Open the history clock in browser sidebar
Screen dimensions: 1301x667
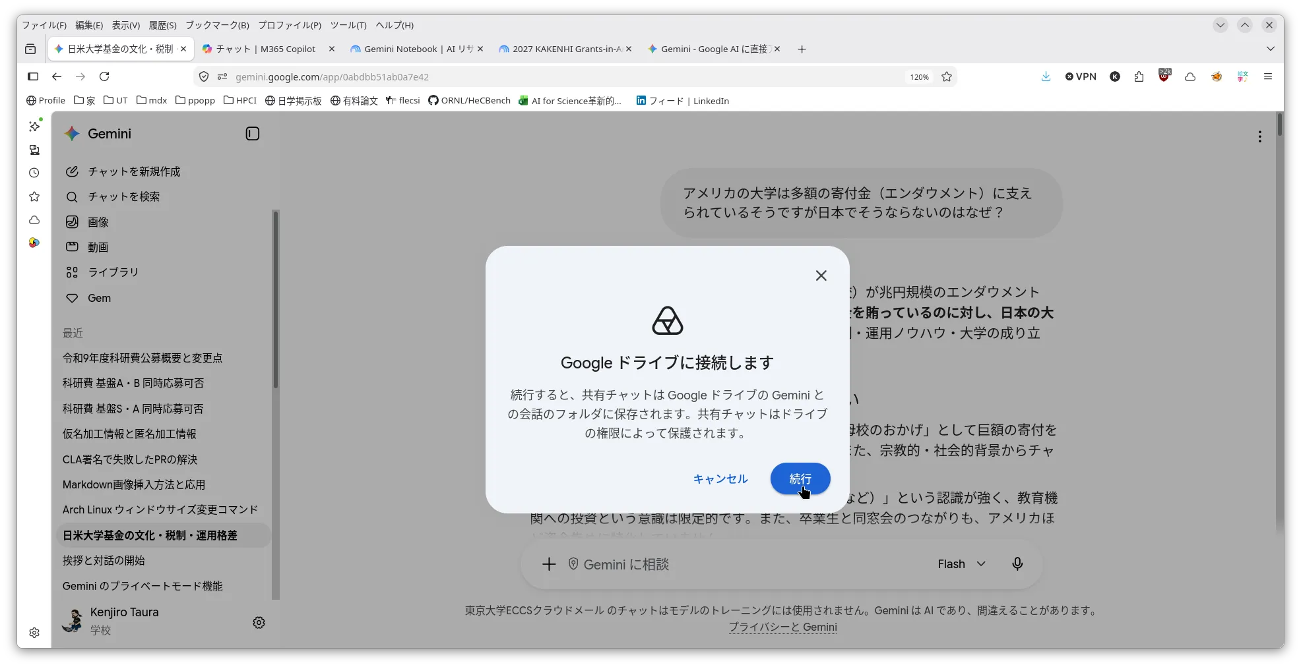click(34, 173)
